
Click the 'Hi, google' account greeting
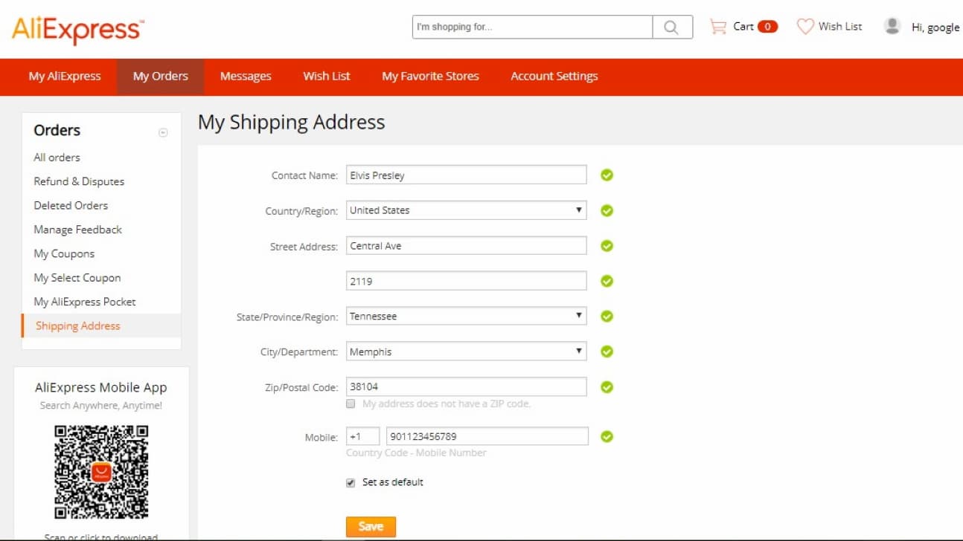(935, 27)
